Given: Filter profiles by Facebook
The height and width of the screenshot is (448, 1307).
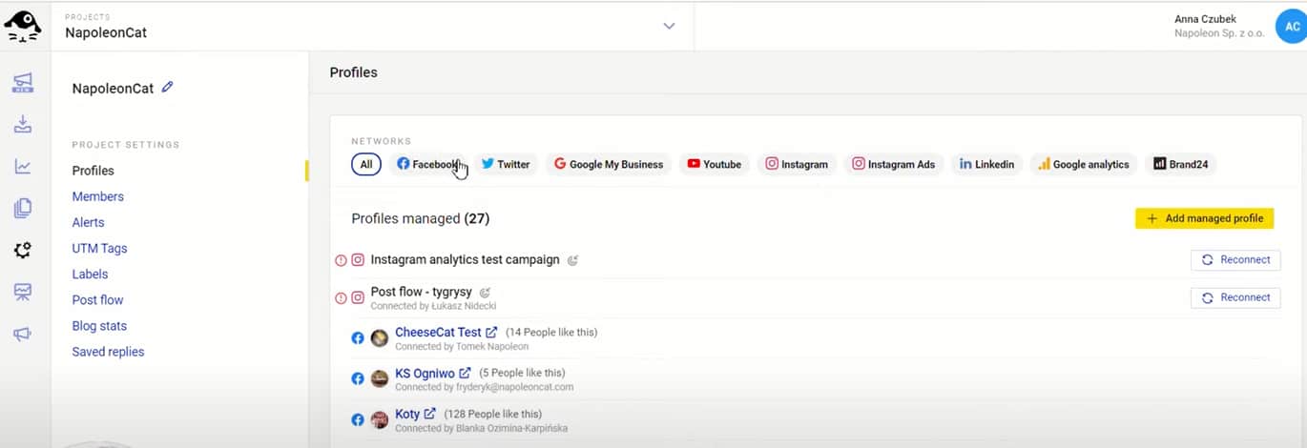Looking at the screenshot, I should 428,164.
